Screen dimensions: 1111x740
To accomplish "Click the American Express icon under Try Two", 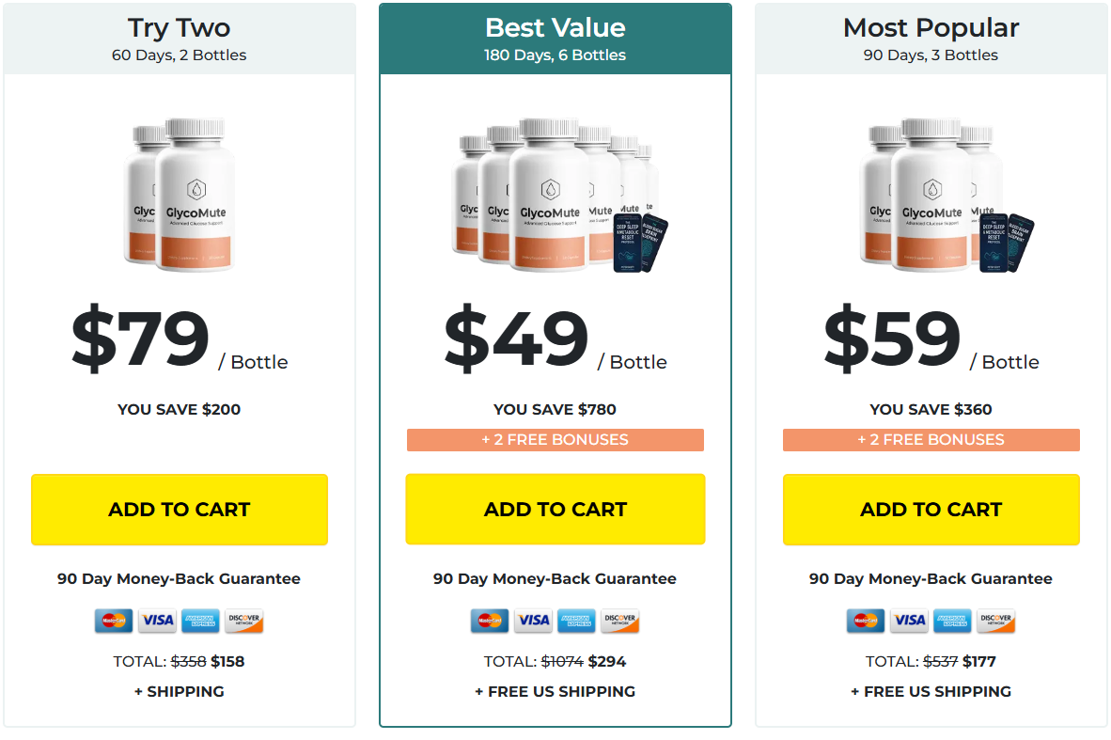I will click(199, 621).
